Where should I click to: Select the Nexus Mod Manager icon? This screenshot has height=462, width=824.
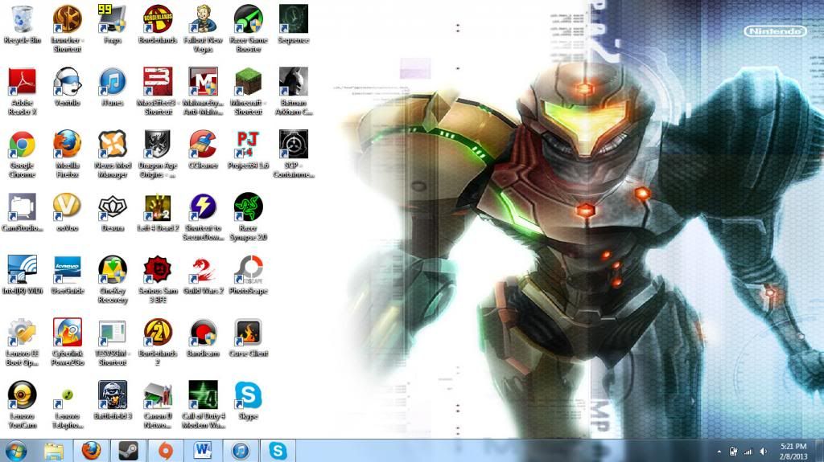point(112,144)
